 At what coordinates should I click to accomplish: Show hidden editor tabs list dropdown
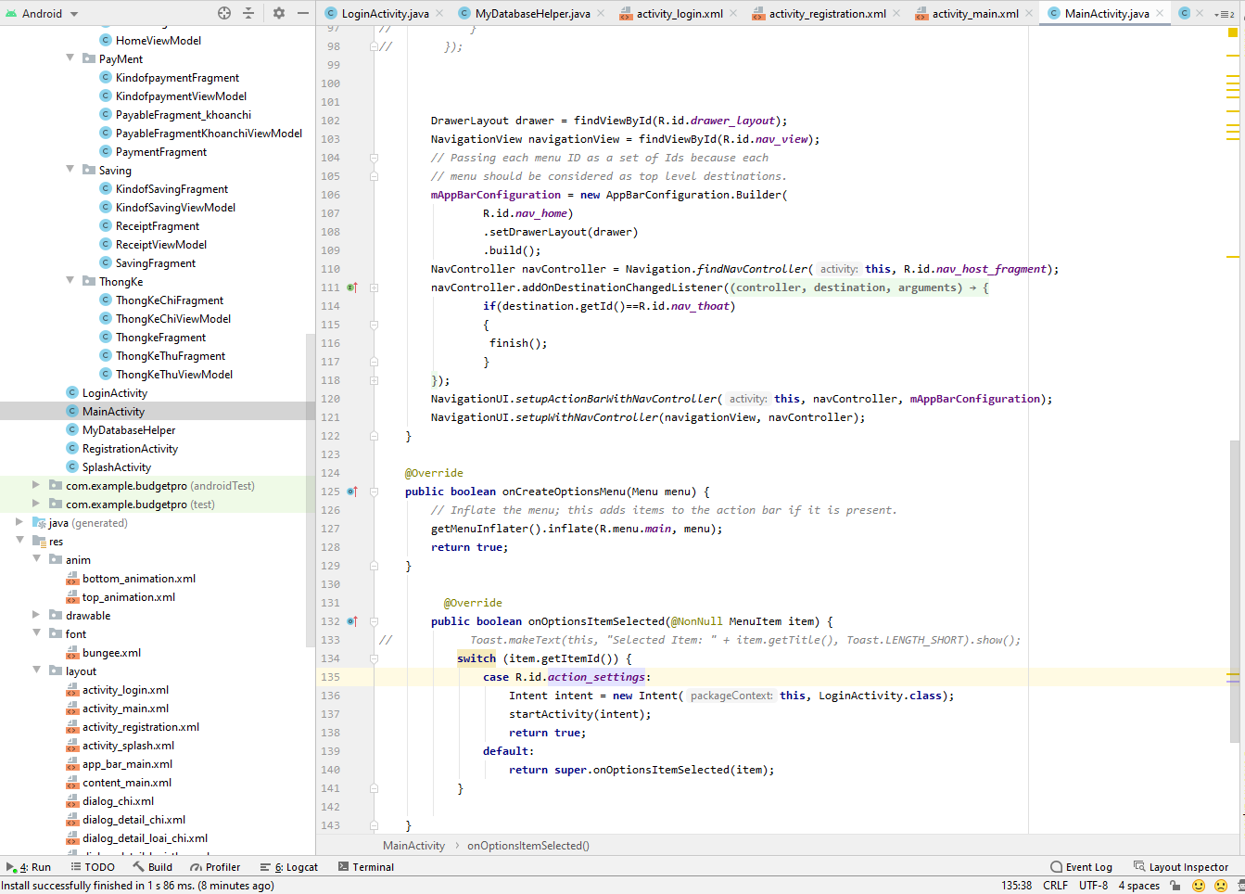click(x=1225, y=14)
